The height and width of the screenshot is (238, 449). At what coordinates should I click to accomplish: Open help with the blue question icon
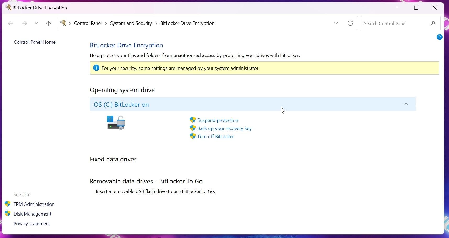click(440, 37)
